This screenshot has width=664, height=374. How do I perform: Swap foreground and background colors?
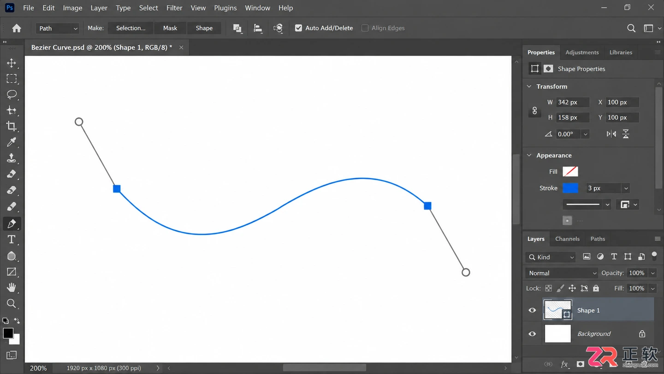point(17,320)
